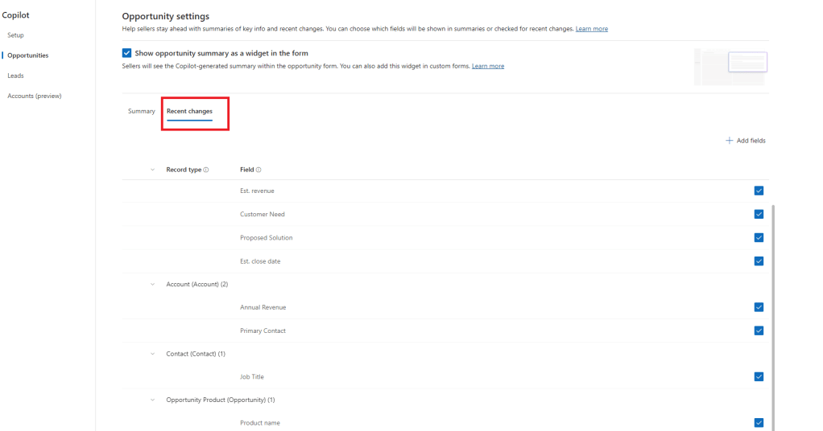Screen dimensions: 823x431
Task: Collapse the Opportunity Product group
Action: 153,400
